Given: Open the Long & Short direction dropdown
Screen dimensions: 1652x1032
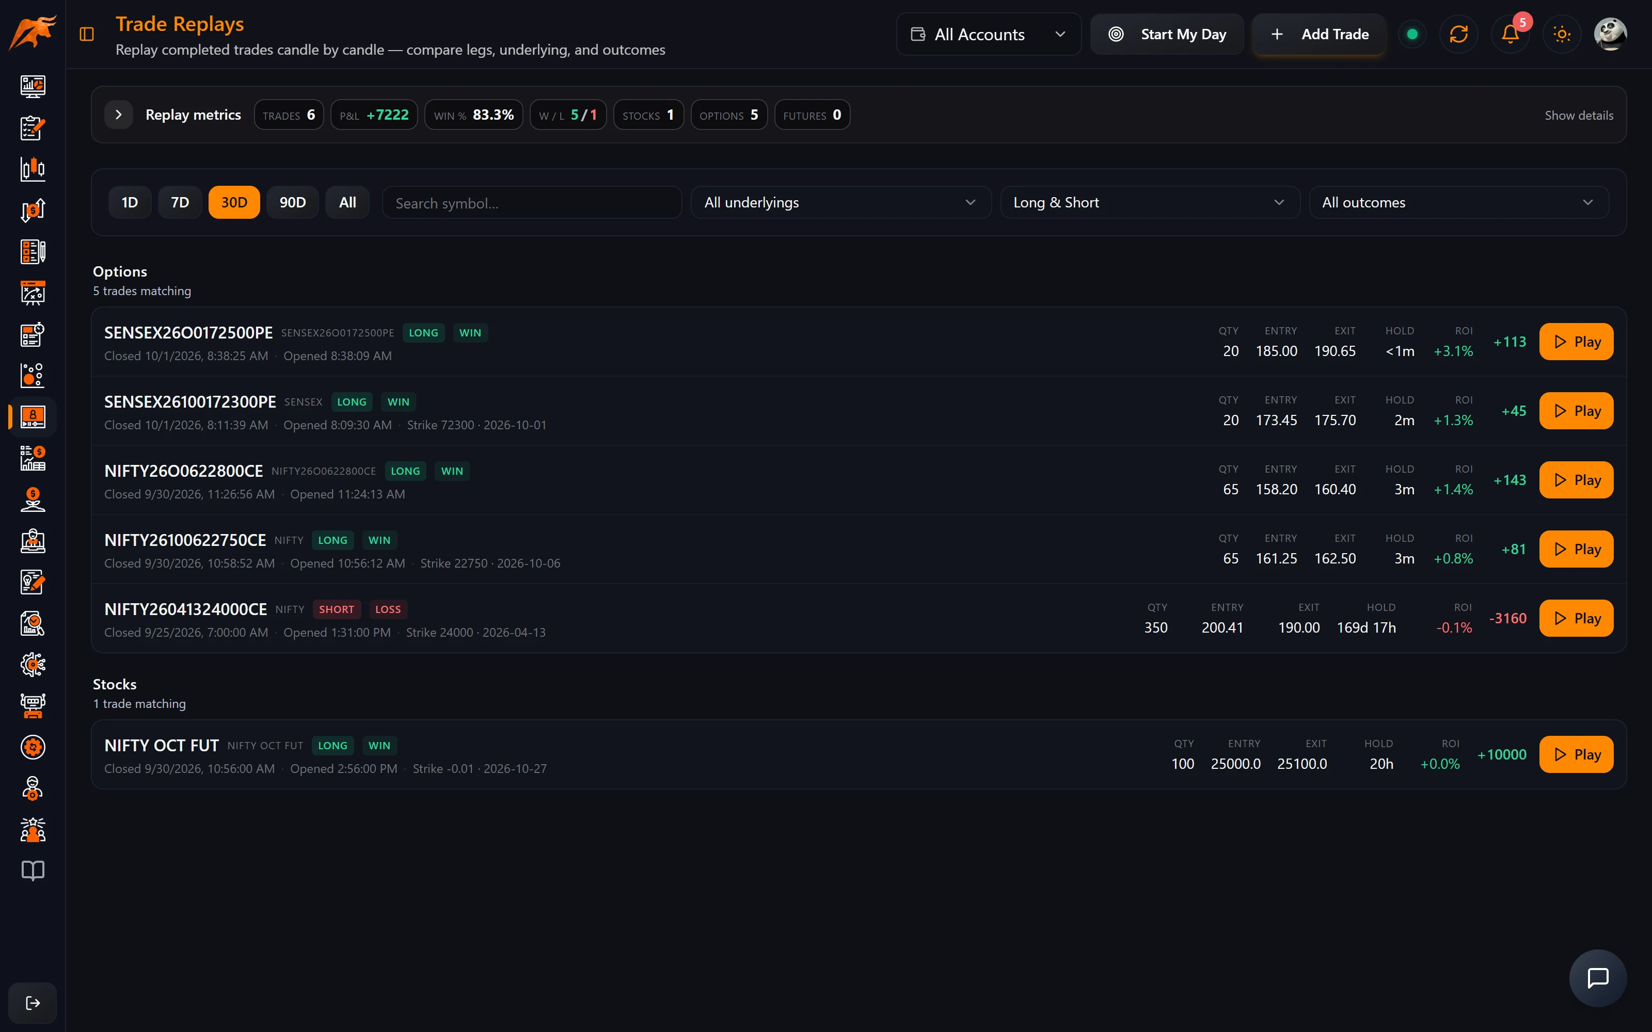Looking at the screenshot, I should click(x=1150, y=203).
